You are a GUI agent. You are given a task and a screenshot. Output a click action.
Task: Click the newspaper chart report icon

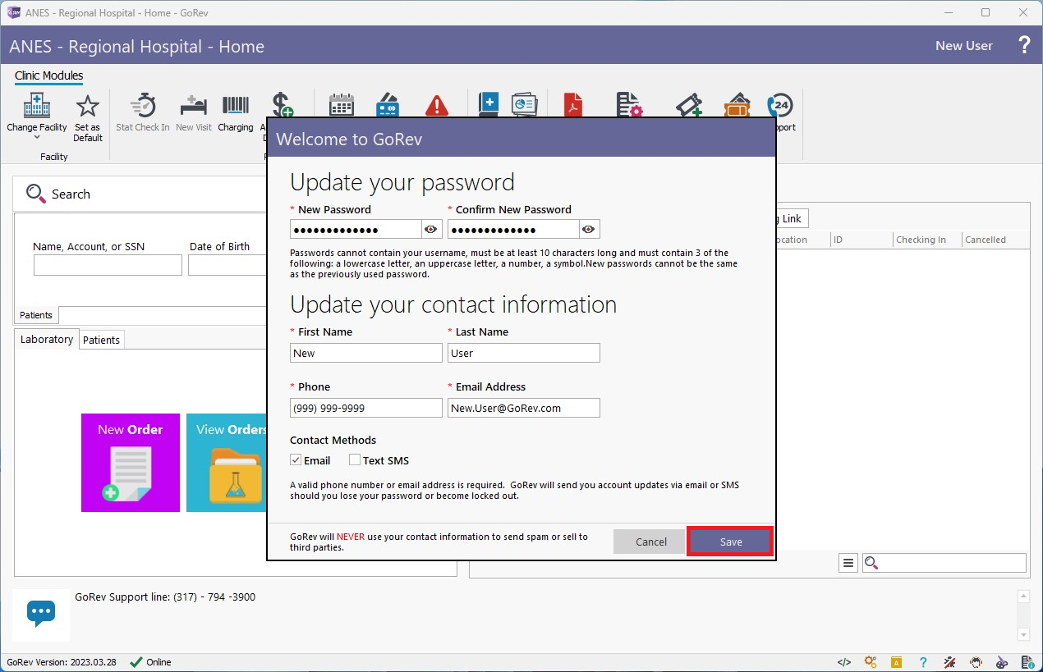[524, 104]
